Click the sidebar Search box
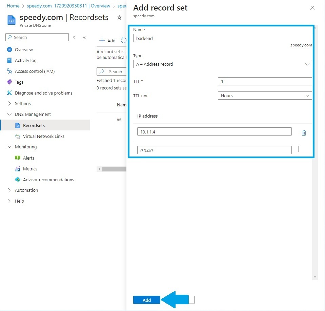 [x=37, y=37]
